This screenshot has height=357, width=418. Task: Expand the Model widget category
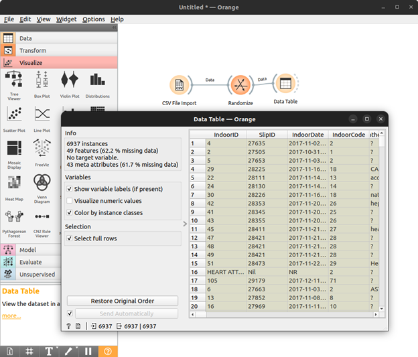coord(31,250)
